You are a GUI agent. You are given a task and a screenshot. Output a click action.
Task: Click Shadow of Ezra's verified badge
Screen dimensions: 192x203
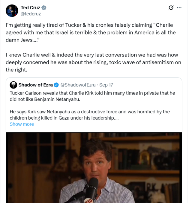click(57, 85)
